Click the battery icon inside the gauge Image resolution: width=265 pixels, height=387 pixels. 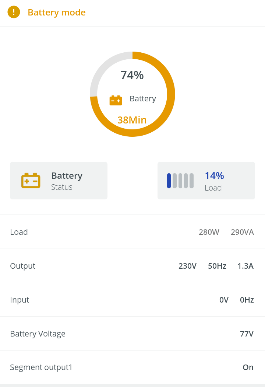point(116,100)
